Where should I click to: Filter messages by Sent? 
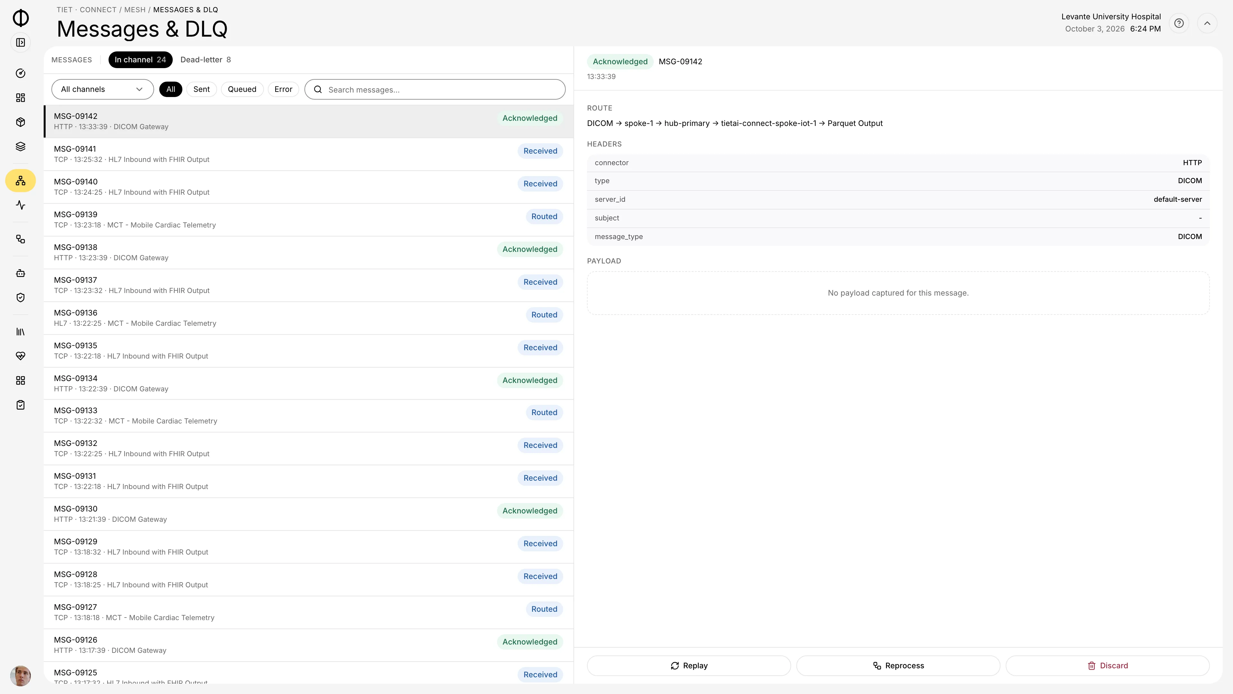pos(202,90)
